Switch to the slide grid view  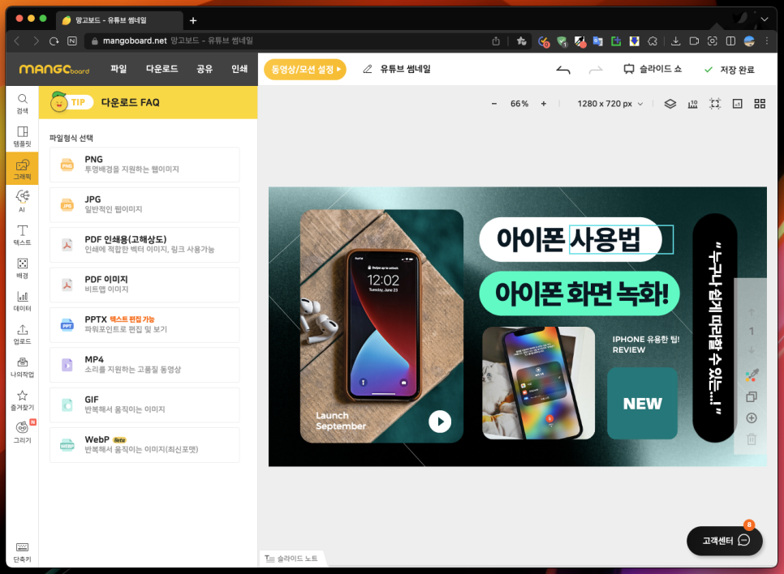click(760, 104)
